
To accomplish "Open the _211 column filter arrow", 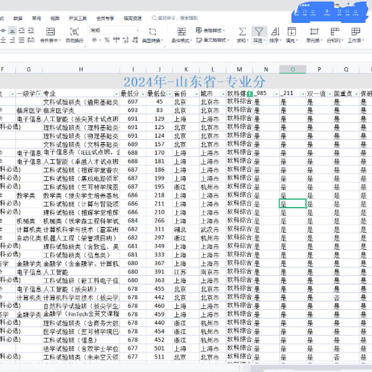I will tap(303, 94).
